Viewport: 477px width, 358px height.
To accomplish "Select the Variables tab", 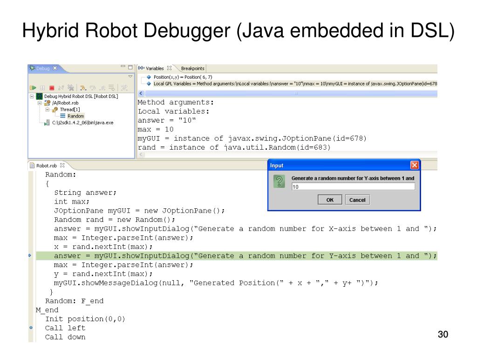I will [155, 68].
